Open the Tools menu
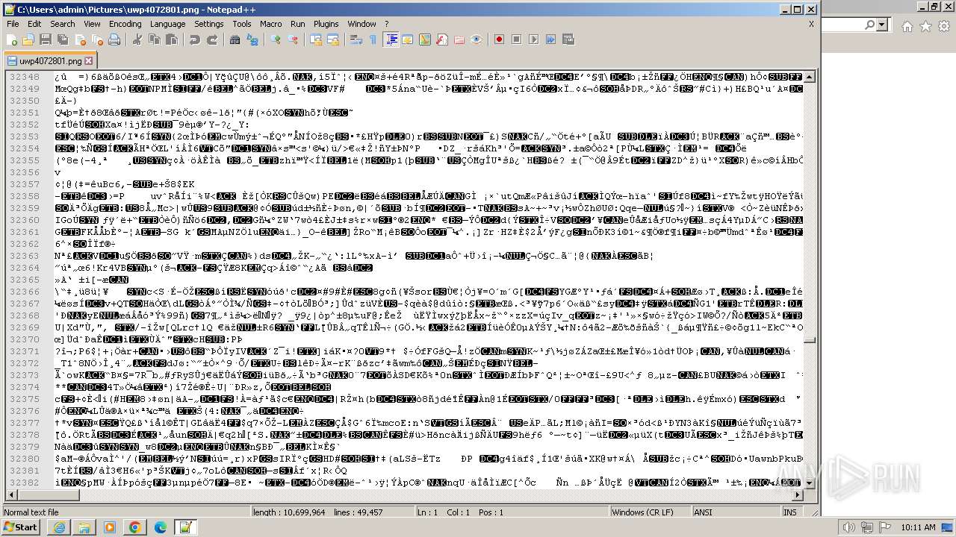 [241, 24]
